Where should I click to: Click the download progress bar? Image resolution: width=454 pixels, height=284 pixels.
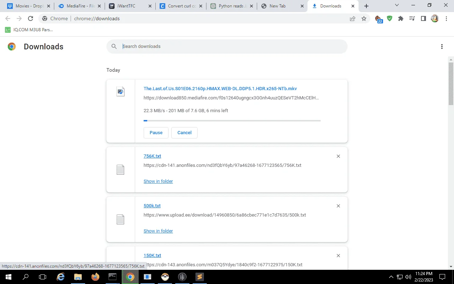pyautogui.click(x=232, y=121)
